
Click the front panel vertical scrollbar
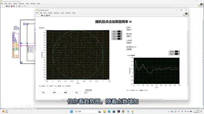(188, 58)
